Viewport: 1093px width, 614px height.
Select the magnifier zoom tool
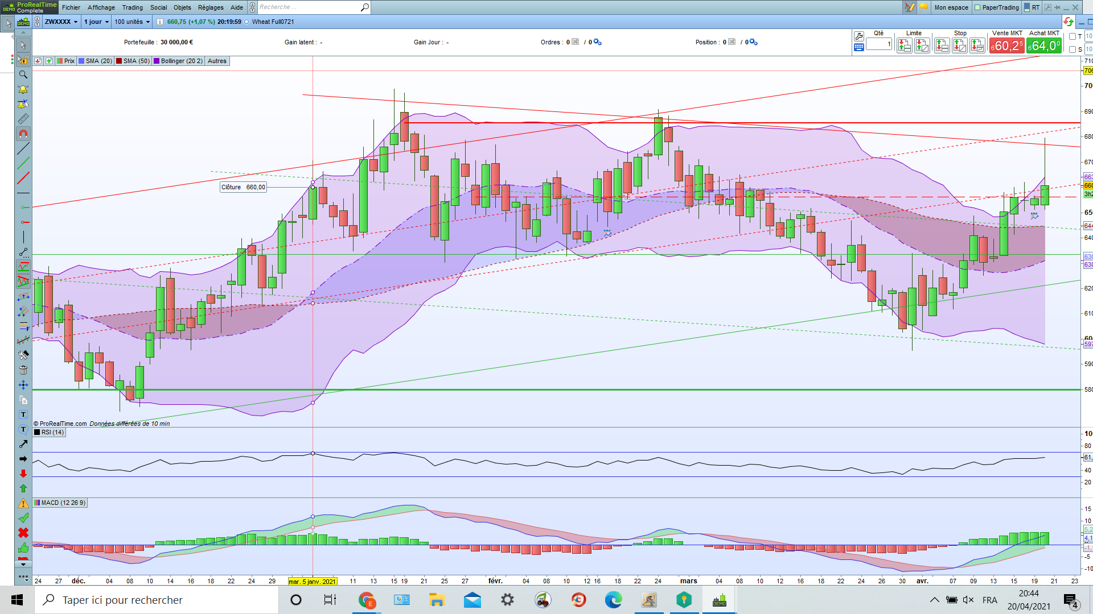(23, 74)
